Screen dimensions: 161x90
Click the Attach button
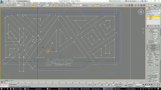click(x=150, y=59)
